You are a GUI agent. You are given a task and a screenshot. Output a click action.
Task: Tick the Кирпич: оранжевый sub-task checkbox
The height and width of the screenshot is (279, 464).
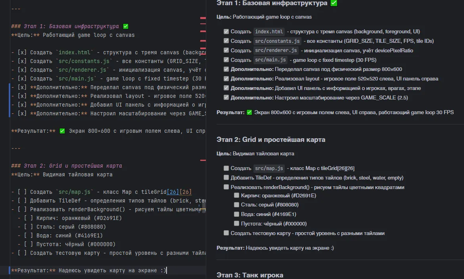(236, 195)
